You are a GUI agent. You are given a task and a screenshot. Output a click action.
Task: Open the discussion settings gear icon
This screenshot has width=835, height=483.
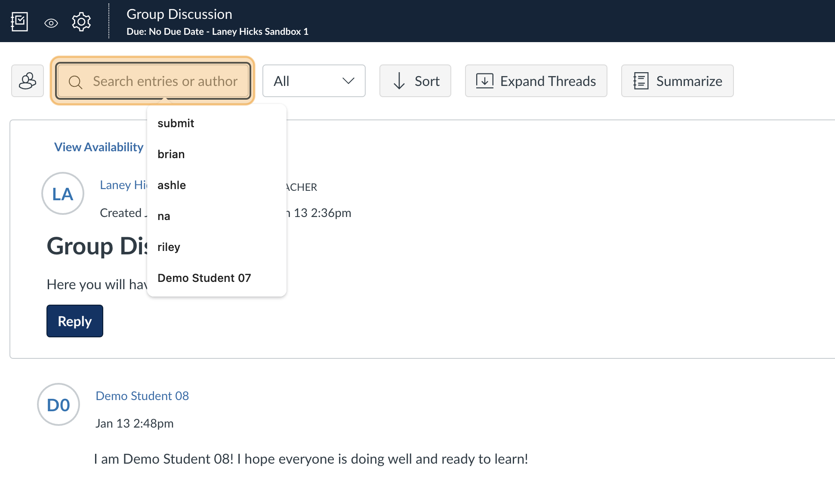coord(81,21)
